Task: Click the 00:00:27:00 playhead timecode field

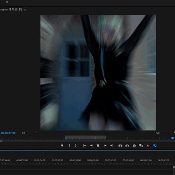Action: pyautogui.click(x=8, y=133)
